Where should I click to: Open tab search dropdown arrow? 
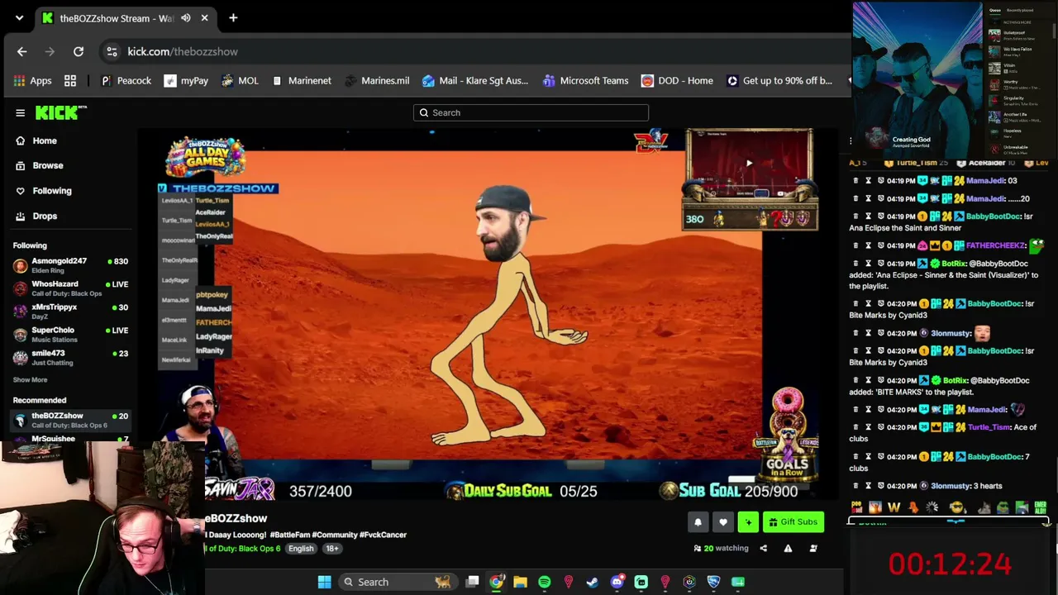pyautogui.click(x=19, y=17)
